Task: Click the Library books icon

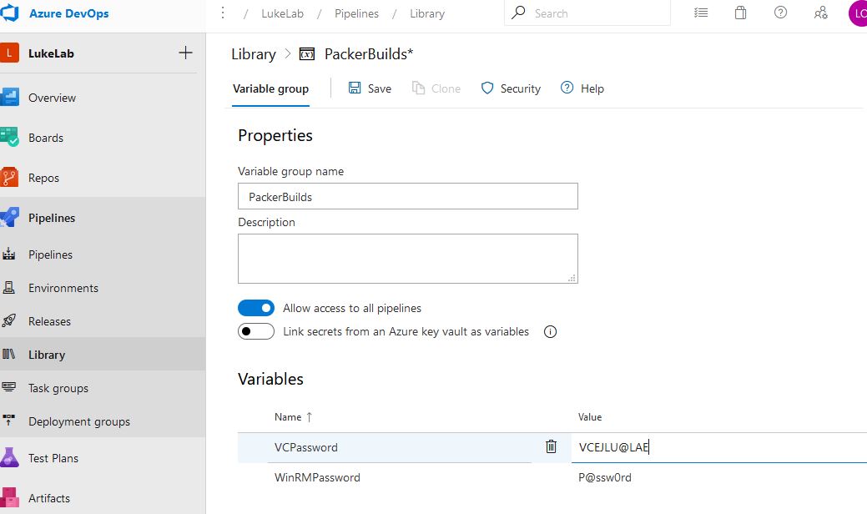Action: (x=9, y=354)
